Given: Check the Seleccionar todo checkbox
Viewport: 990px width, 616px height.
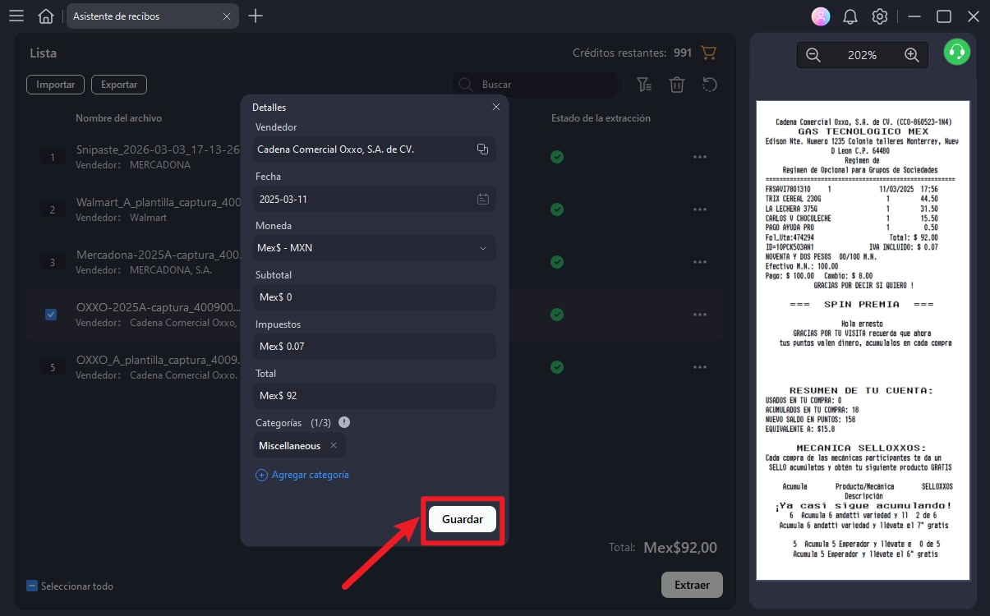Looking at the screenshot, I should (31, 586).
